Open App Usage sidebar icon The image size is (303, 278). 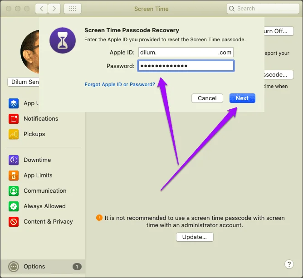(14, 103)
